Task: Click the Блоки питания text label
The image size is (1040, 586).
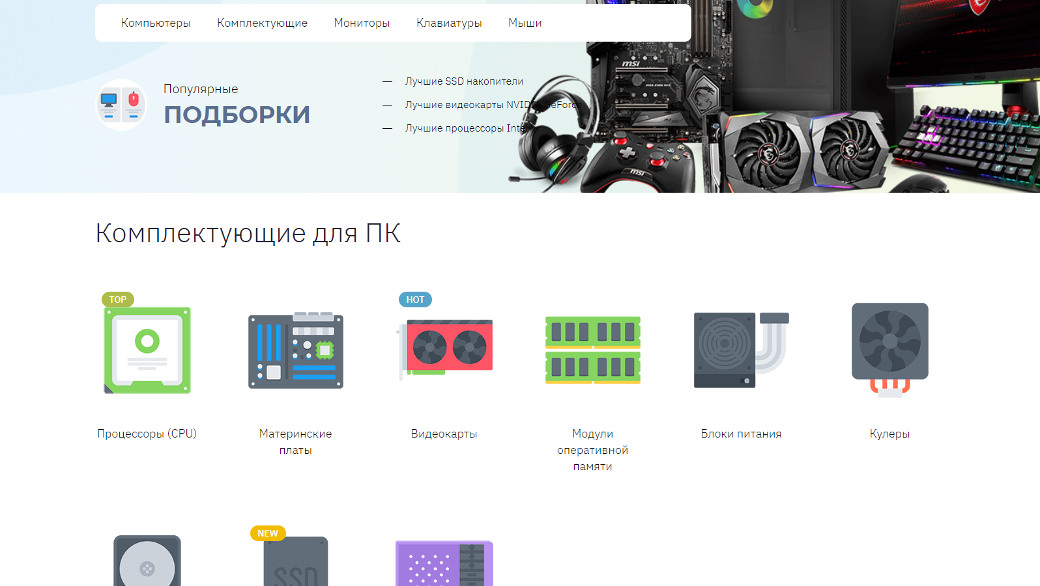Action: pyautogui.click(x=741, y=434)
